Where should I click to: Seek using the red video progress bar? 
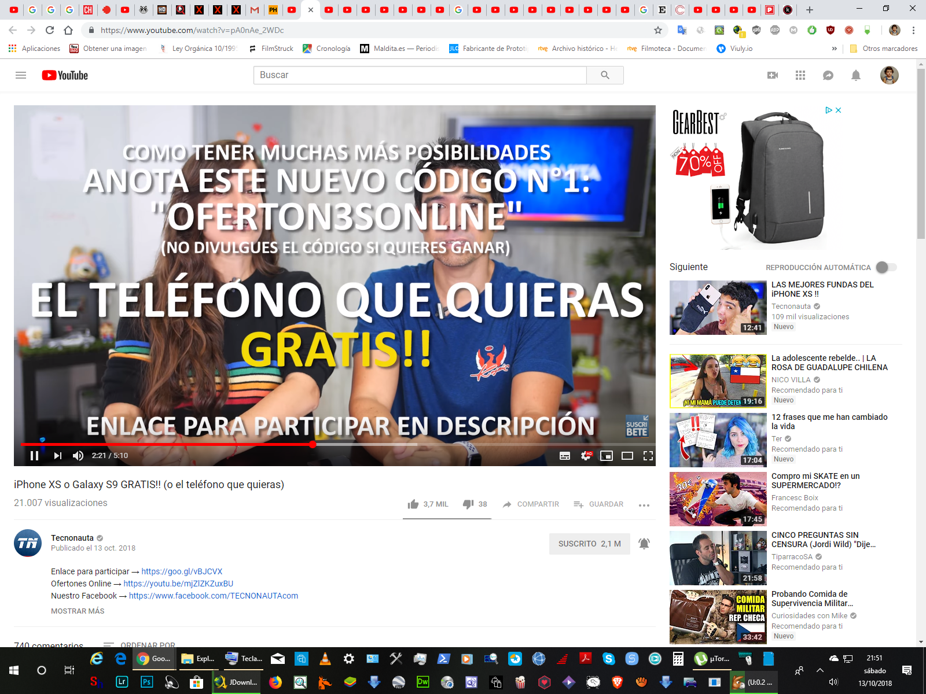click(174, 444)
